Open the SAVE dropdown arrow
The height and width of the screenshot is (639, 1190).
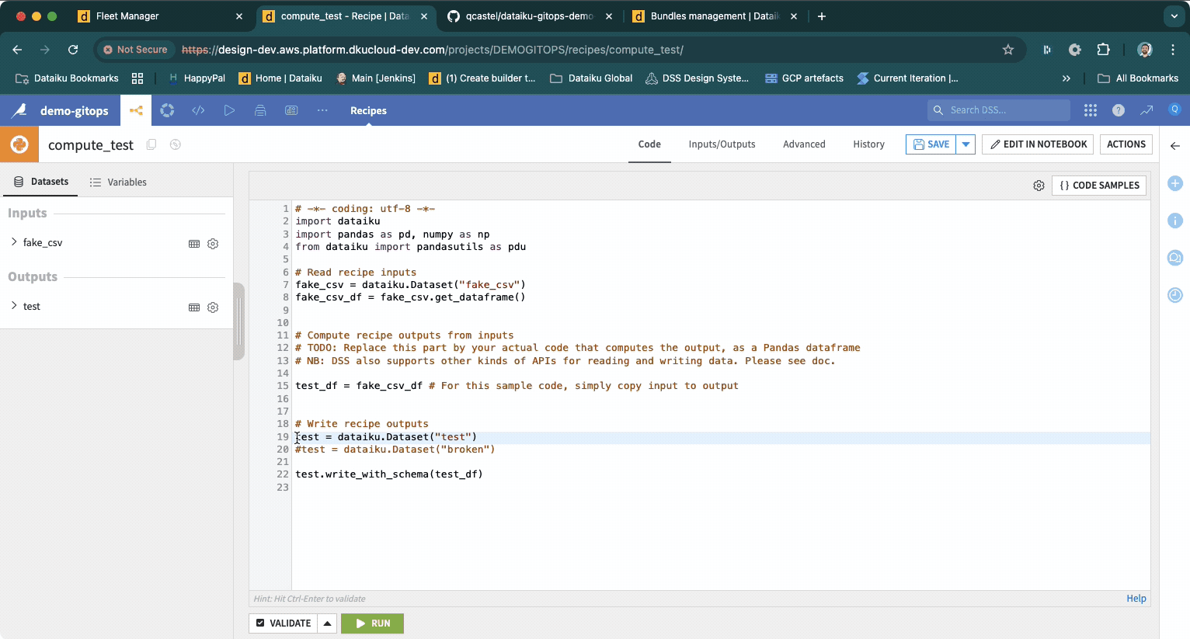click(966, 144)
